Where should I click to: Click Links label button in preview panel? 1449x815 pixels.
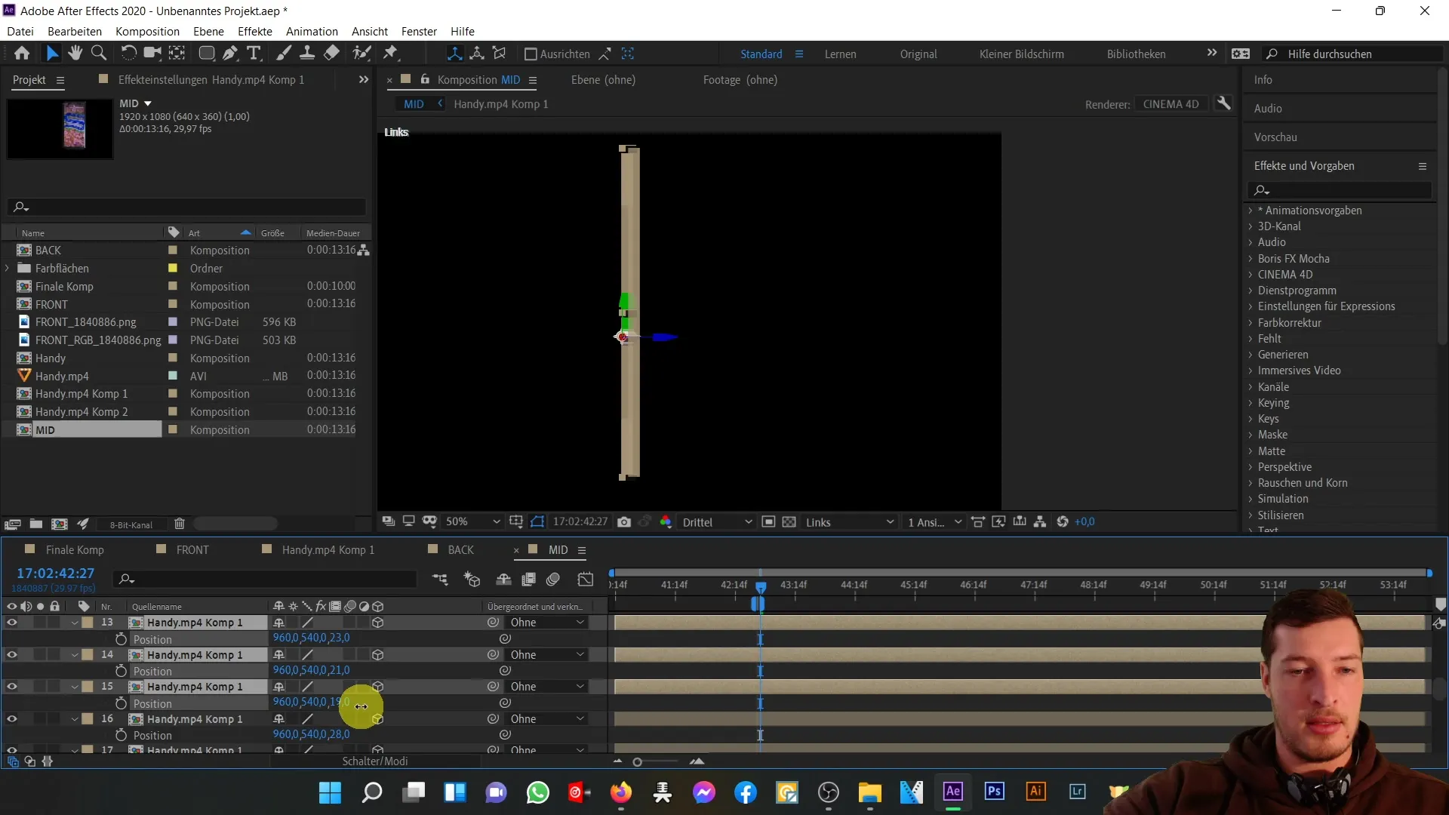397,131
